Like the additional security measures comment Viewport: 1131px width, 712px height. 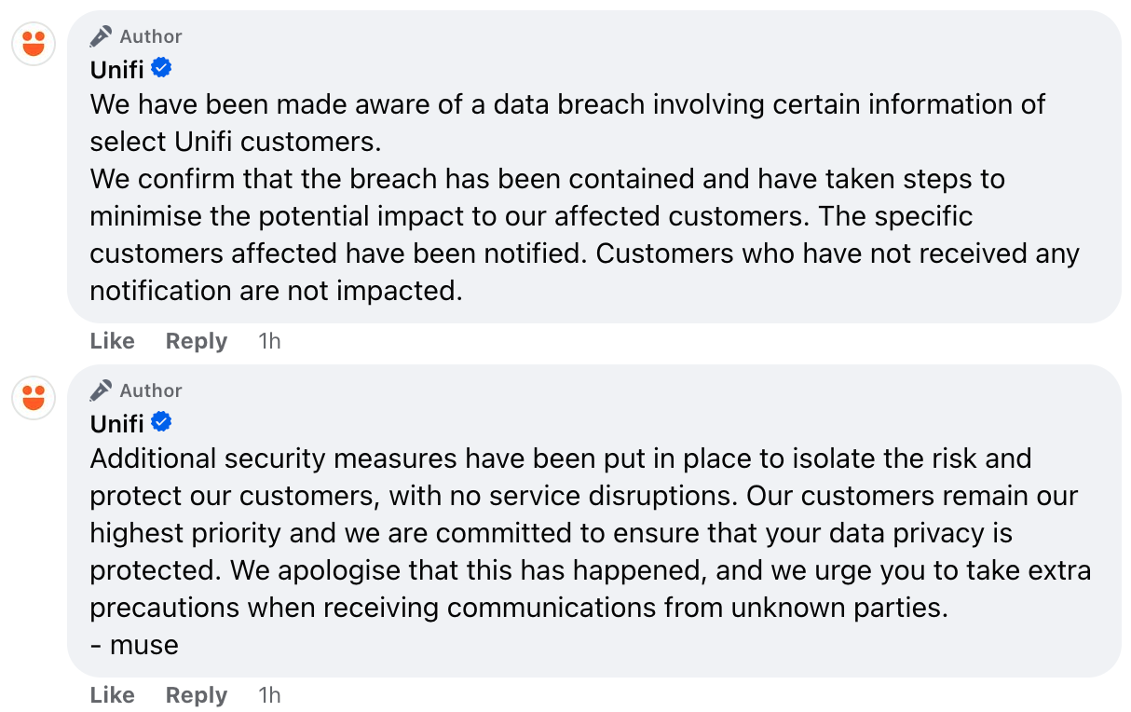pyautogui.click(x=112, y=695)
